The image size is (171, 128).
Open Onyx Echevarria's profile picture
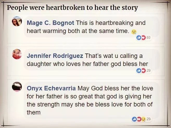pos(17,87)
